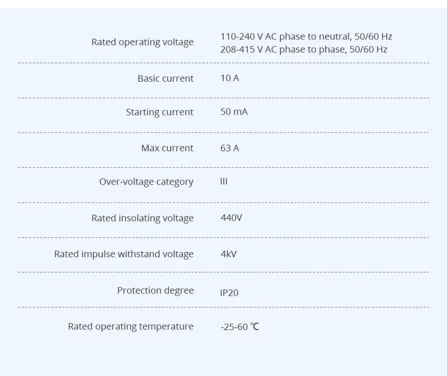This screenshot has height=376, width=447.
Task: Click the "Over-voltage category" label
Action: (146, 182)
